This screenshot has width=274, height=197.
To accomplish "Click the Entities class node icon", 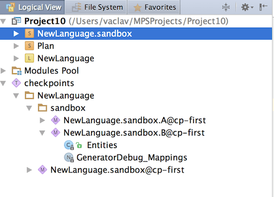I will pyautogui.click(x=69, y=145).
